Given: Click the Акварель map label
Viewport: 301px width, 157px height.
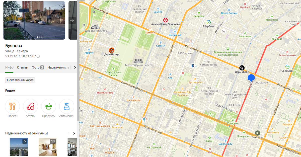Looking at the screenshot, I should pyautogui.click(x=117, y=127).
